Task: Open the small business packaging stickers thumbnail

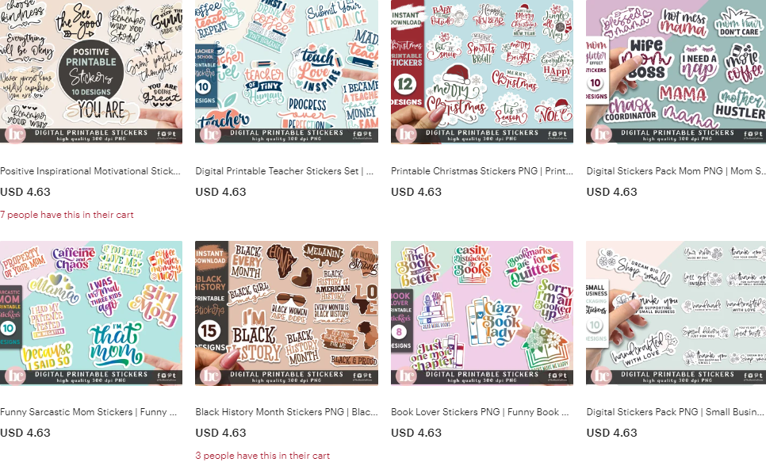Action: point(676,313)
